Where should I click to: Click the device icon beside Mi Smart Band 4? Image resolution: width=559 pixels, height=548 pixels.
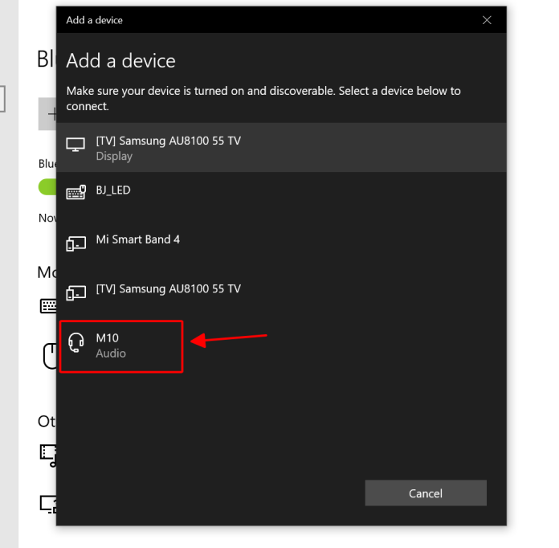[75, 243]
